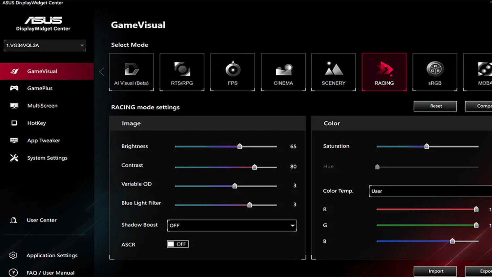The width and height of the screenshot is (492, 277).
Task: Click the GameVisual sidebar icon
Action: point(14,71)
